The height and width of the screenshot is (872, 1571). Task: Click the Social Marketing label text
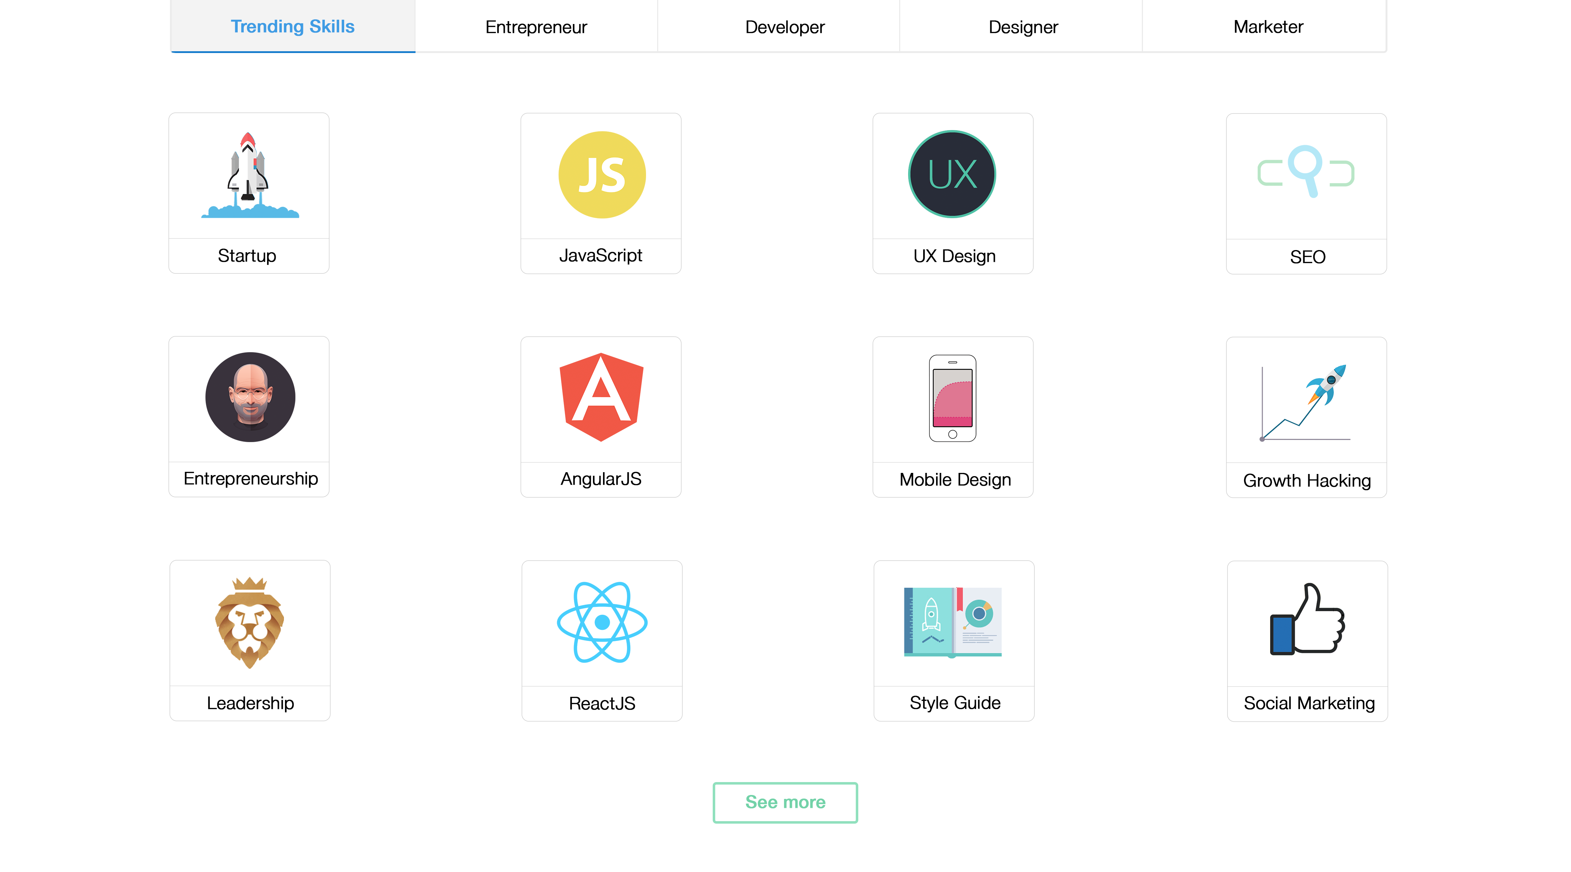(1309, 703)
